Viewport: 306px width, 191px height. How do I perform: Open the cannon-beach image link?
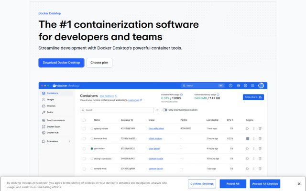pyautogui.click(x=156, y=169)
